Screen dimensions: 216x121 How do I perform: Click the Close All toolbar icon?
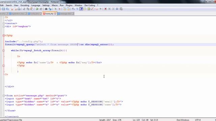click(x=16, y=9)
